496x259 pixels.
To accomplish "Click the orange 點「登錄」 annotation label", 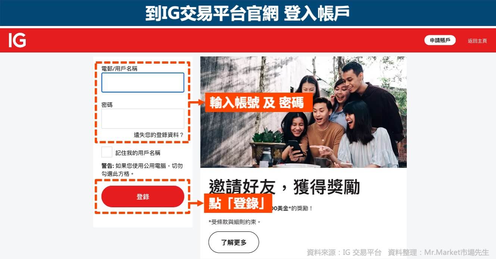I will coord(238,204).
